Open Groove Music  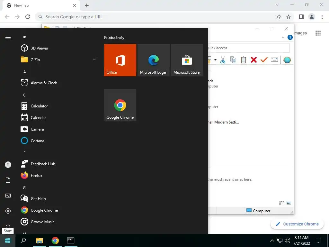(x=59, y=222)
